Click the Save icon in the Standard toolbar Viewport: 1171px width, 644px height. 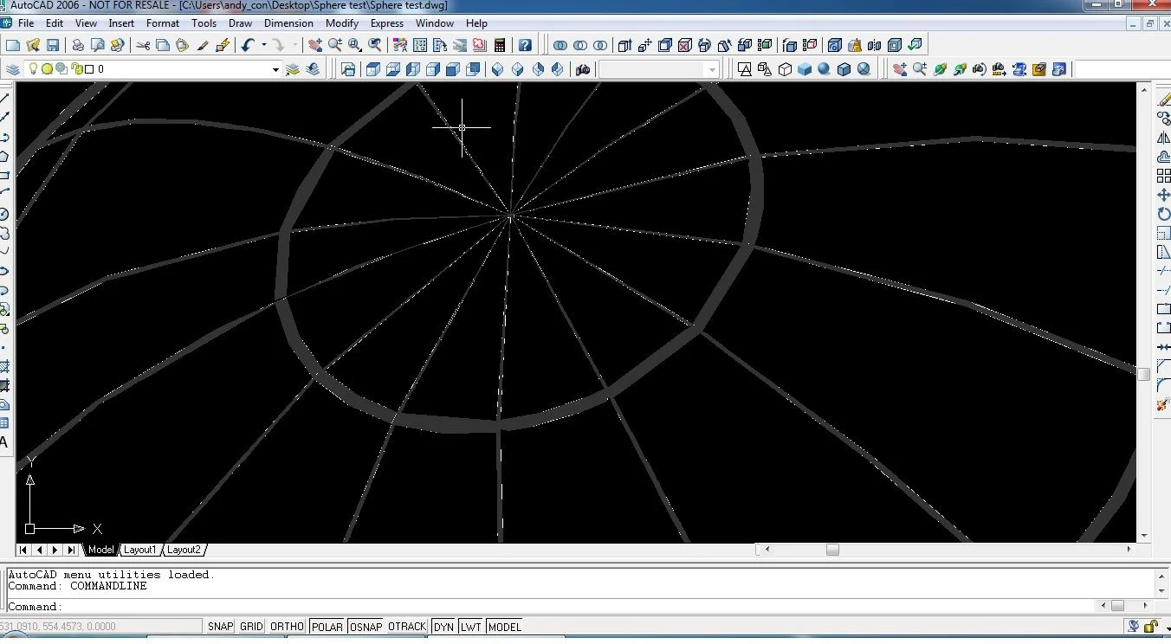pos(53,45)
